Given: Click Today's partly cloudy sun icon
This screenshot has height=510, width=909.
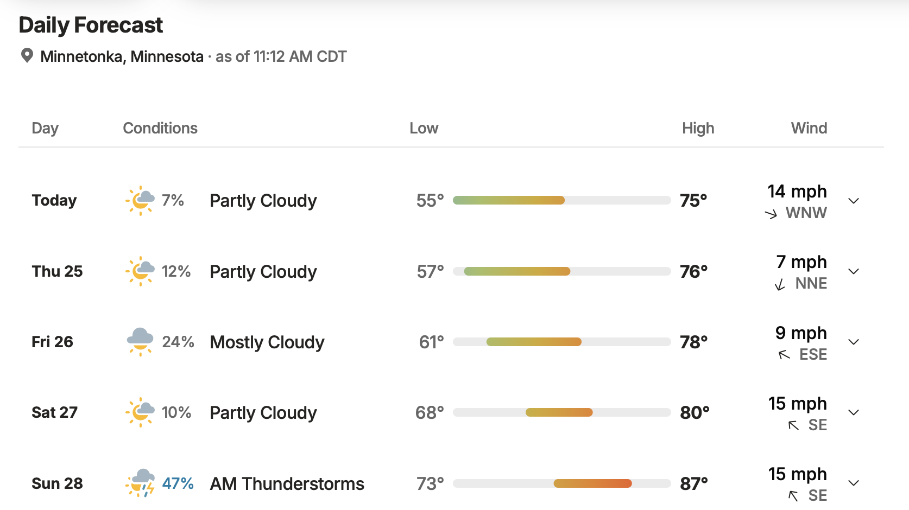Looking at the screenshot, I should point(140,201).
